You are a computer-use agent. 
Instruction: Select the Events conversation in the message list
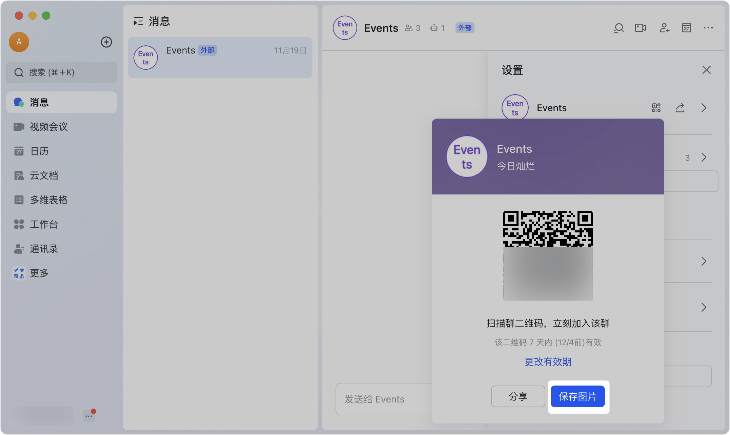pyautogui.click(x=220, y=58)
